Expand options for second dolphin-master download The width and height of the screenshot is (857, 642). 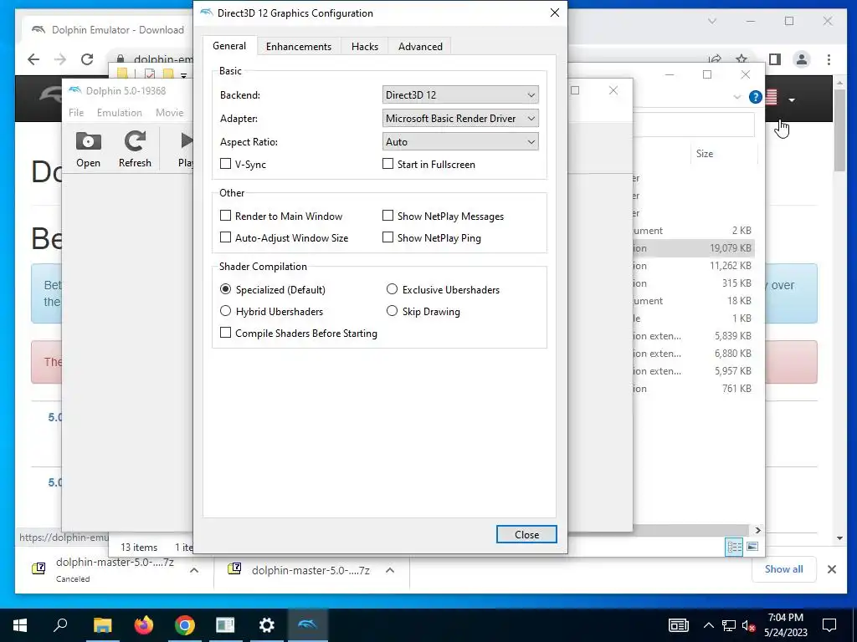(390, 570)
